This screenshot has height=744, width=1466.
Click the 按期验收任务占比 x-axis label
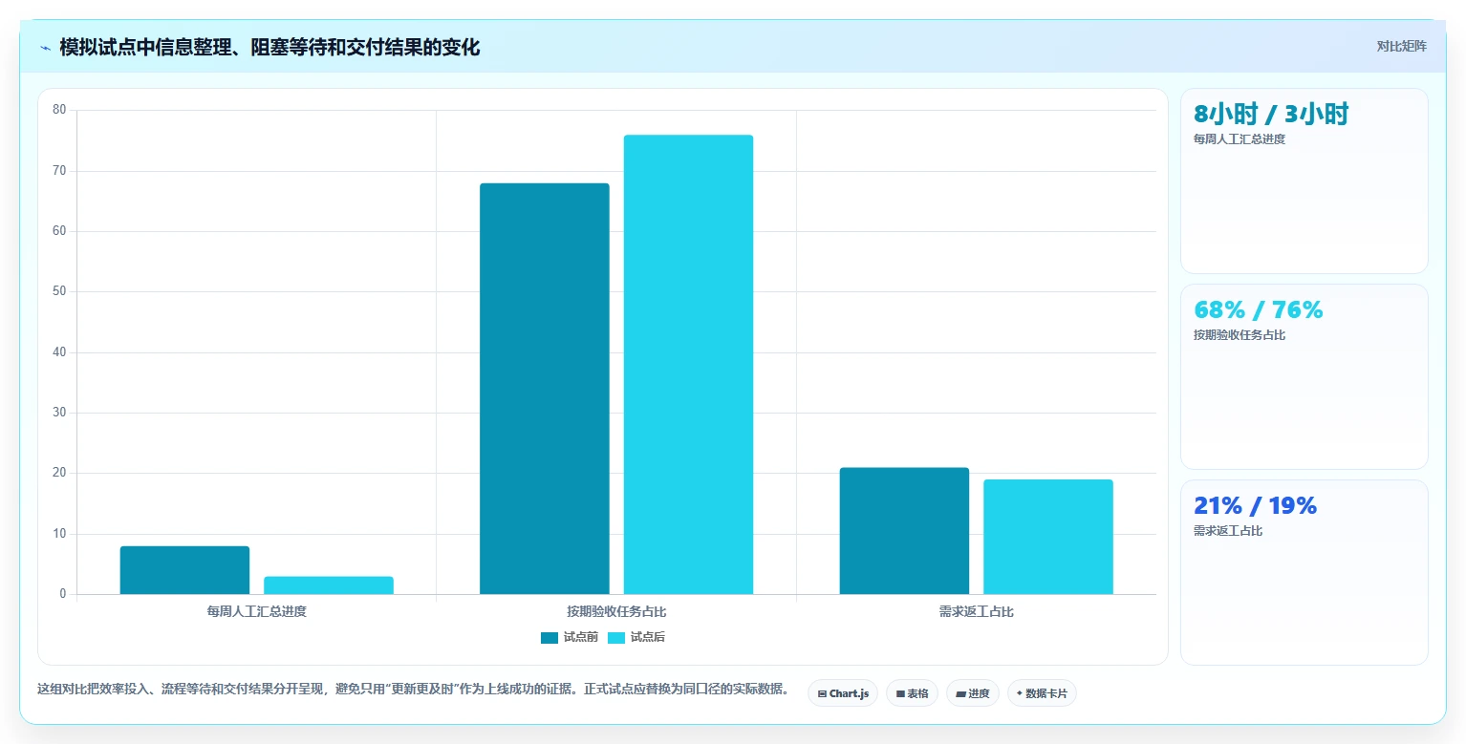click(616, 611)
